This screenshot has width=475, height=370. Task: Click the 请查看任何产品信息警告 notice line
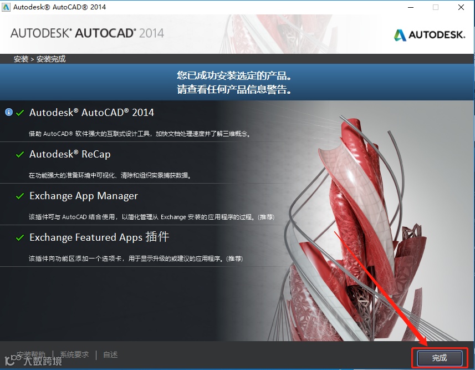pos(234,89)
